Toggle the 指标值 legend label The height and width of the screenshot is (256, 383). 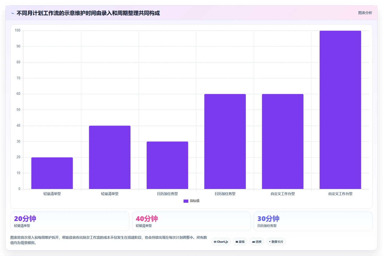(x=195, y=201)
